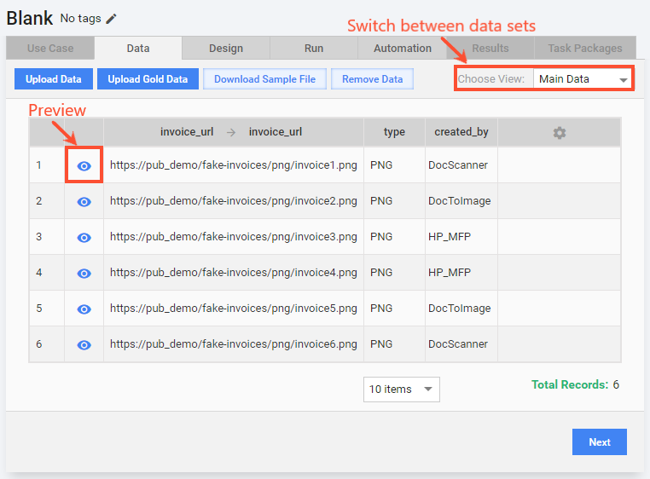Click the invoice4.png URL cell
The image size is (650, 479).
coord(234,272)
